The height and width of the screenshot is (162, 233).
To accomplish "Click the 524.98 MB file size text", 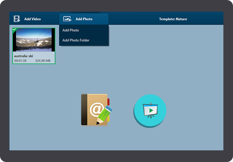I will [43, 61].
